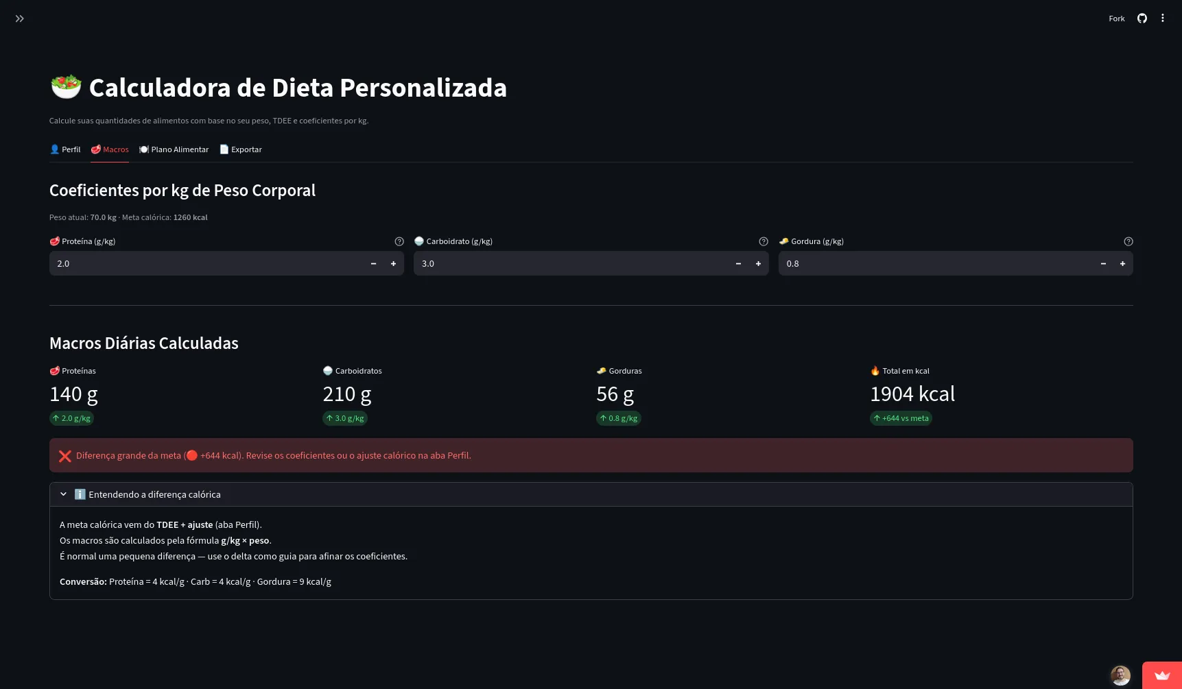Decrease Gordura g/kg with minus button
This screenshot has height=689, width=1182.
click(x=1103, y=263)
